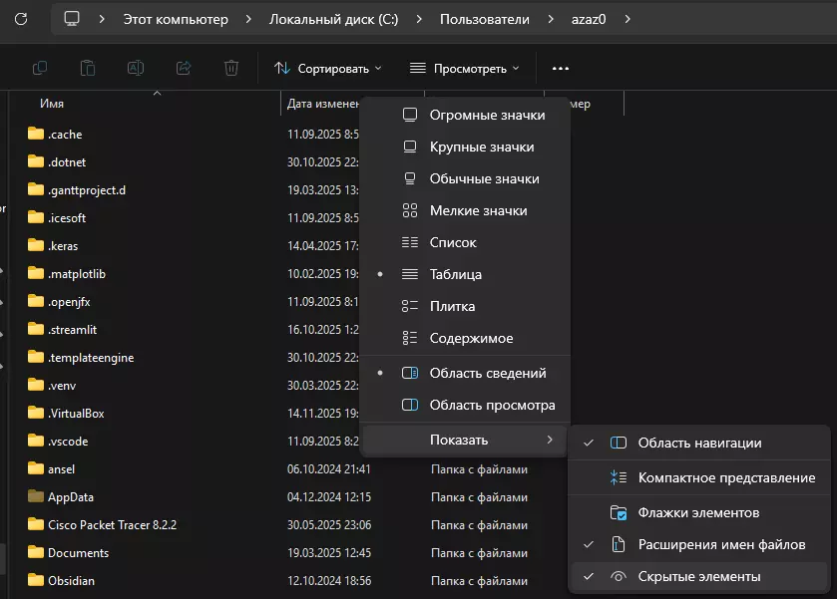Open the three-dots more options menu
Viewport: 837px width, 599px height.
coord(561,68)
